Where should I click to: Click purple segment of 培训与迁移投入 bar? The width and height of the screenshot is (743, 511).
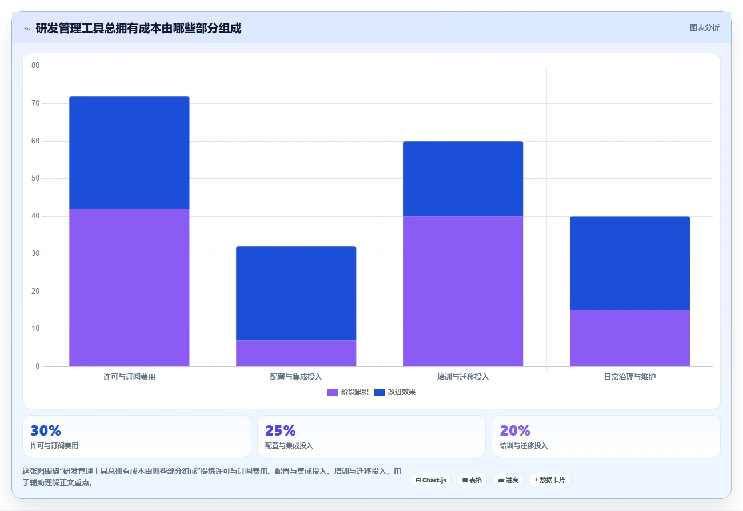click(463, 292)
